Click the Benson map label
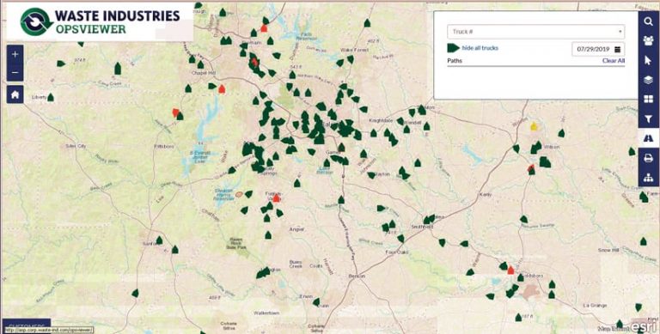 coord(357,276)
